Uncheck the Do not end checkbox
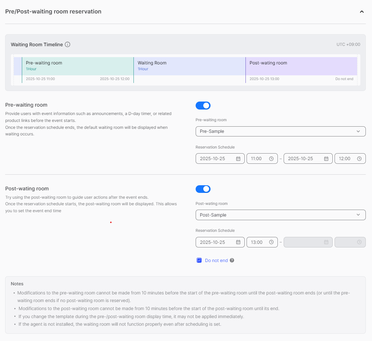The image size is (372, 341). [x=199, y=261]
